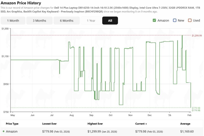Click the Oct label on the x-axis
This screenshot has height=136, width=204.
tap(111, 115)
